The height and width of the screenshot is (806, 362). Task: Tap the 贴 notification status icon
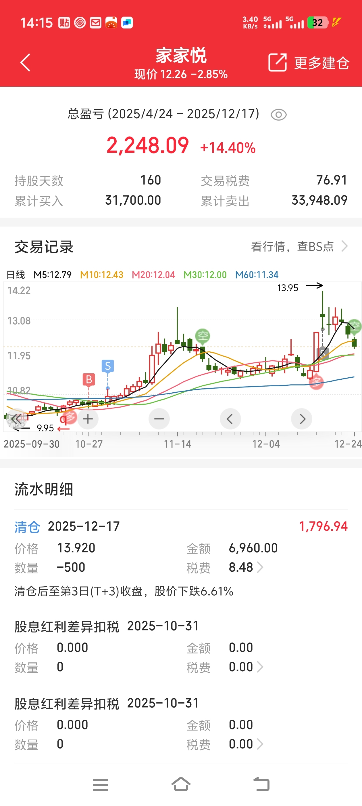pos(64,22)
